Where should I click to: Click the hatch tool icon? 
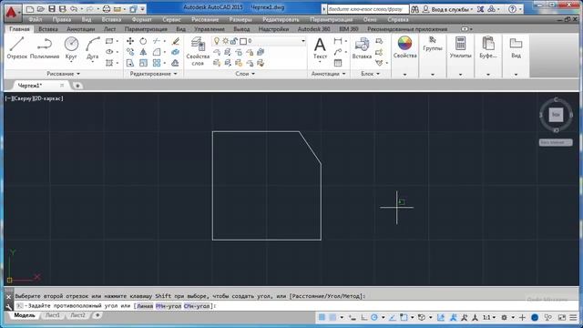[x=109, y=63]
